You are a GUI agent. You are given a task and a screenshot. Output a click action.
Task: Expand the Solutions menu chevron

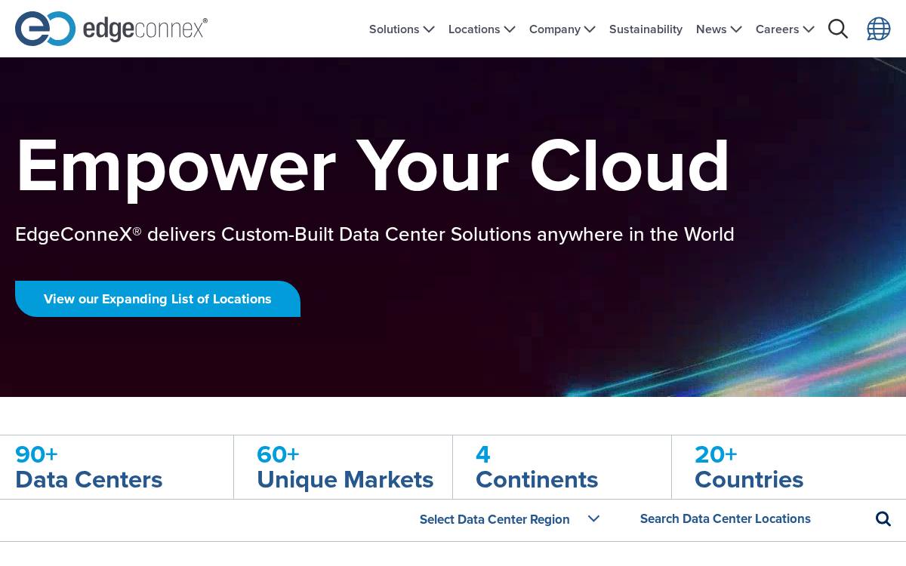pyautogui.click(x=429, y=29)
